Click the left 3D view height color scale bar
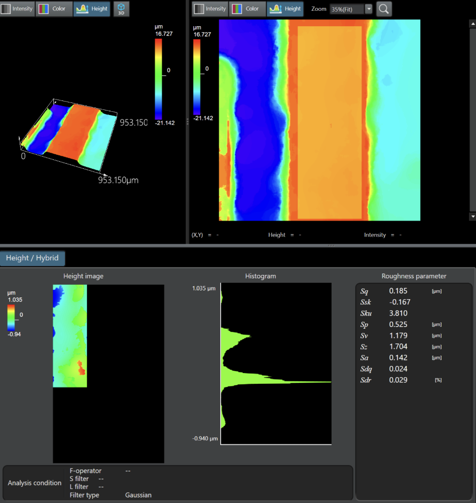 point(159,79)
